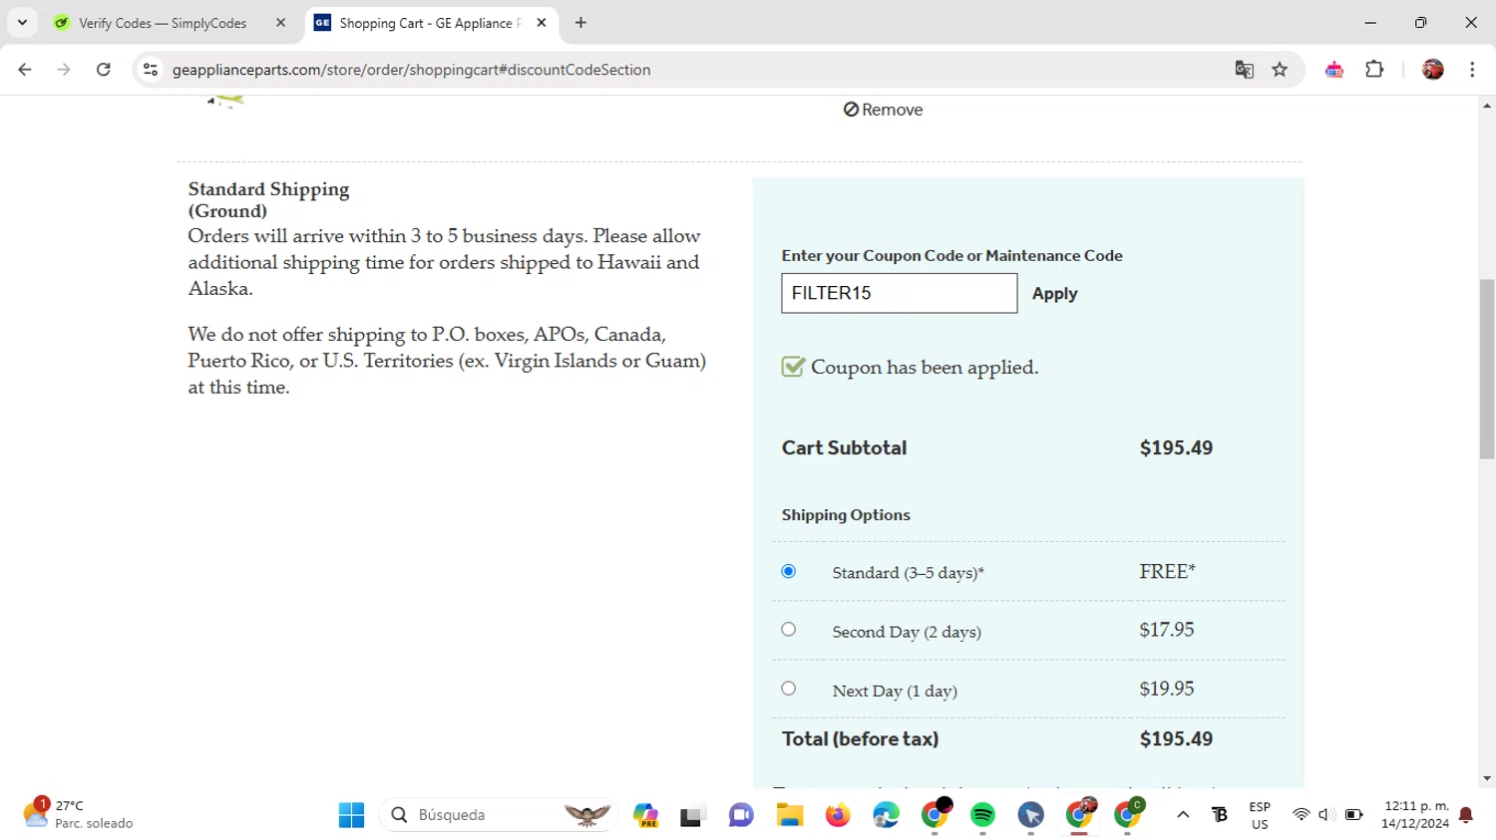Open the Google Translate page icon

pyautogui.click(x=1244, y=70)
